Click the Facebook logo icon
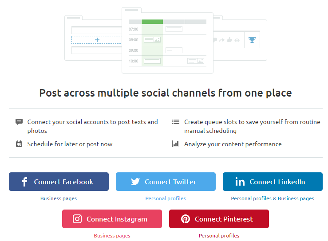Viewport: 328px width, 241px height. click(x=25, y=182)
